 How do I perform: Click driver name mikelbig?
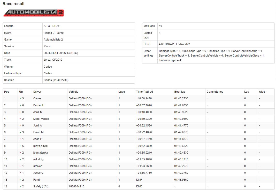point(38,159)
